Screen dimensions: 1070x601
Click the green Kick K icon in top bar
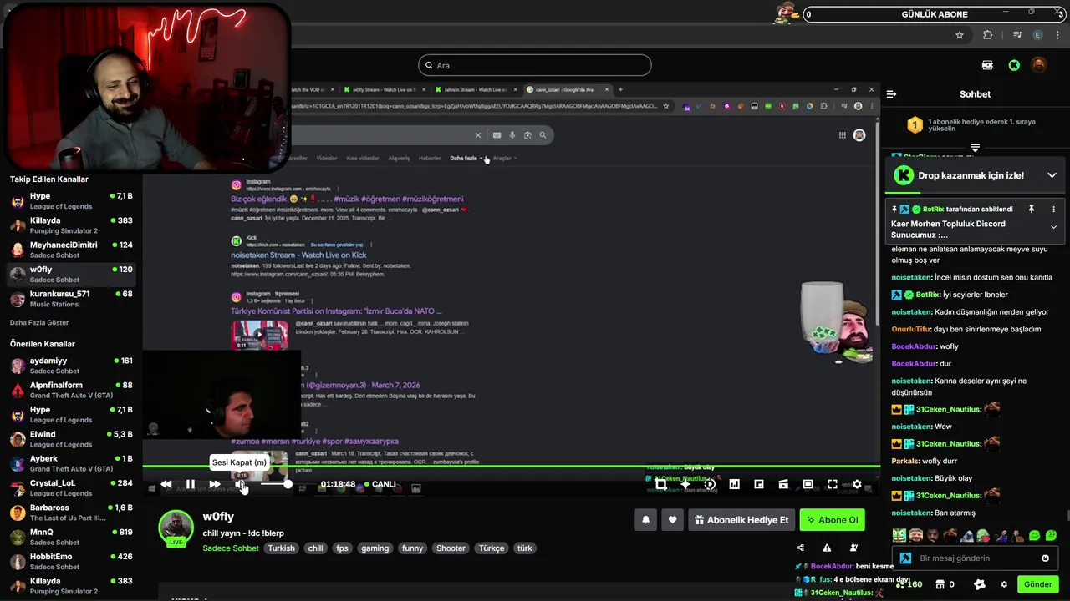pos(1014,65)
